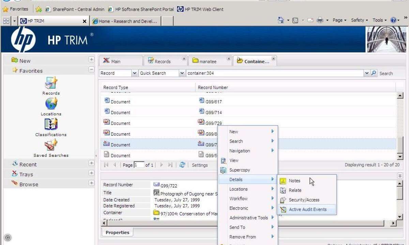Screen dimensions: 409x245
Task: Click the Quick Tabs grid icon
Action: (6, 21)
